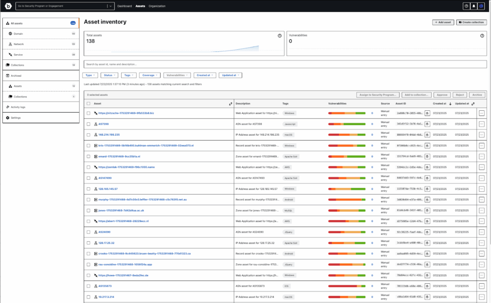This screenshot has height=303, width=491.
Task: Expand the Coverage filter dropdown
Action: [x=150, y=75]
